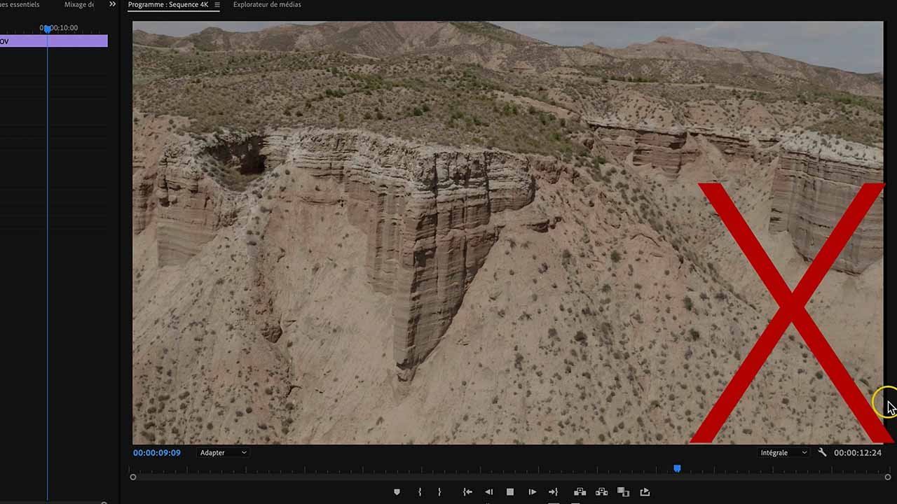The width and height of the screenshot is (897, 504).
Task: Open the Intégrale playback resolution dropdown
Action: point(783,453)
